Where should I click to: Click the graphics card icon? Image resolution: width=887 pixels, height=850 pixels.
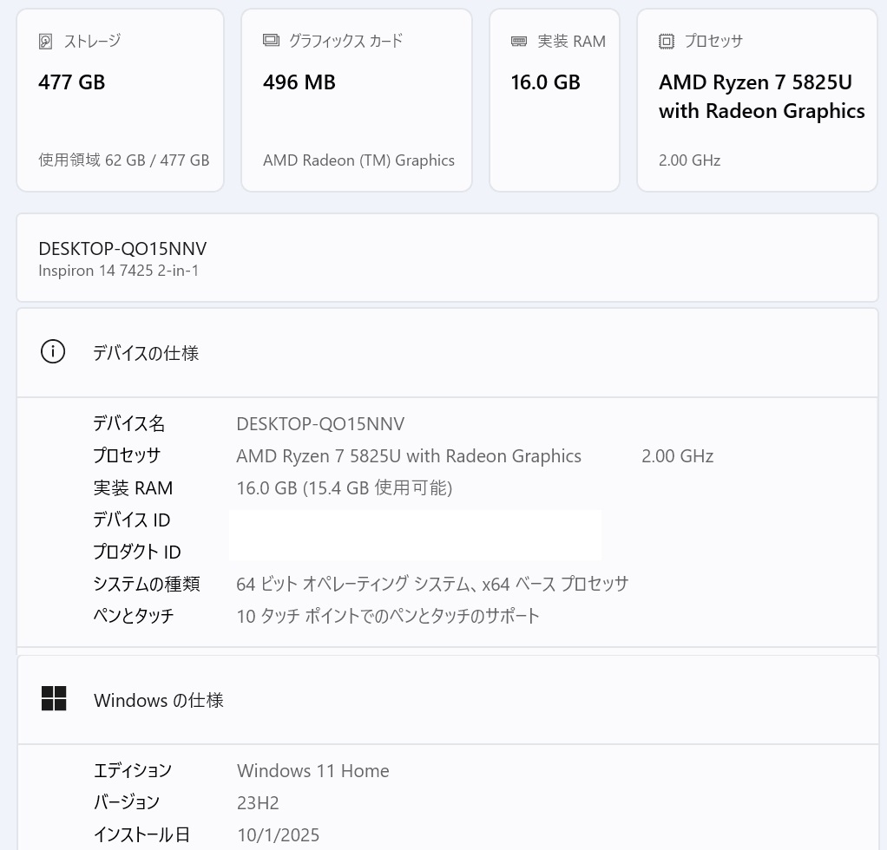271,41
